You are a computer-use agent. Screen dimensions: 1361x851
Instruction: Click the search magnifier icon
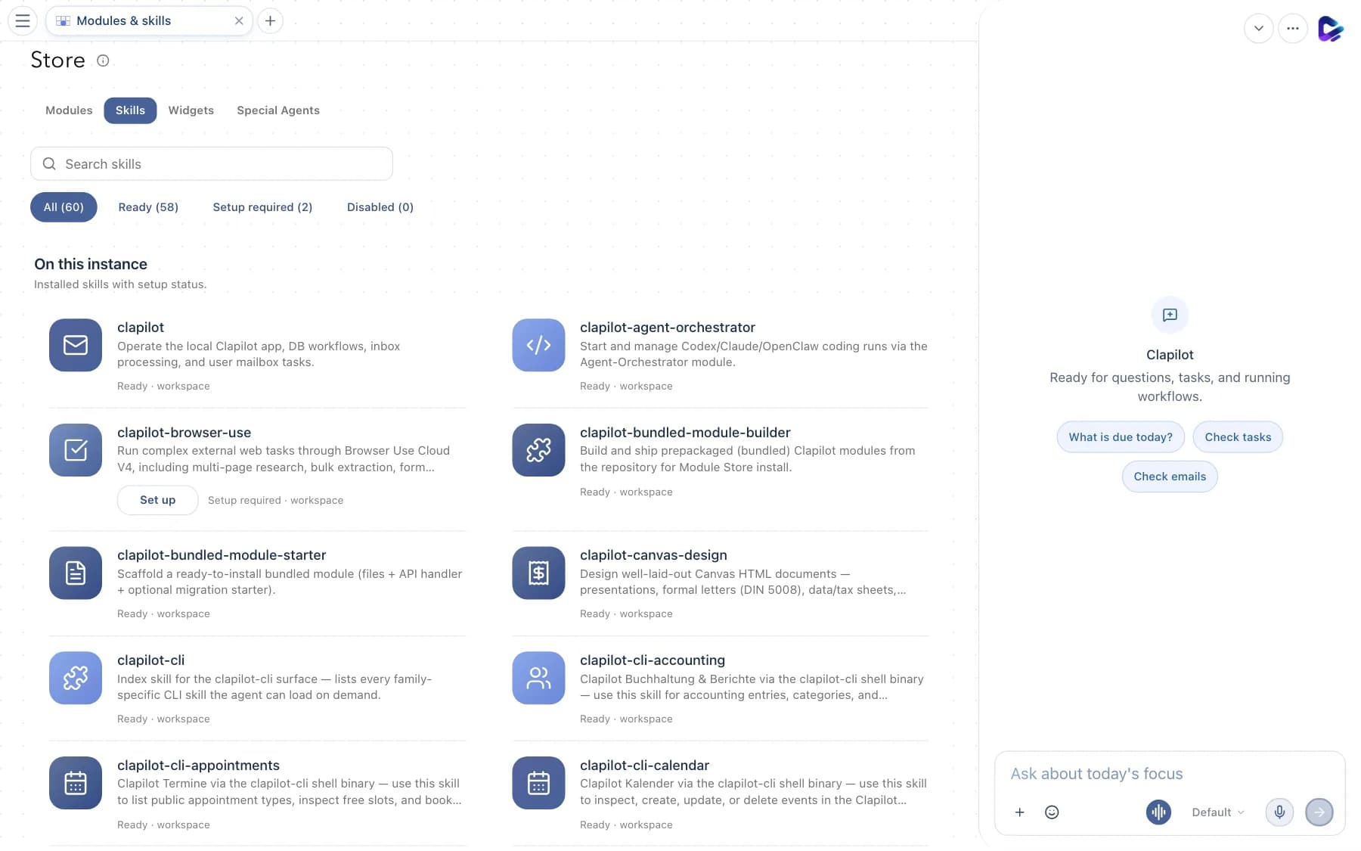click(x=49, y=163)
